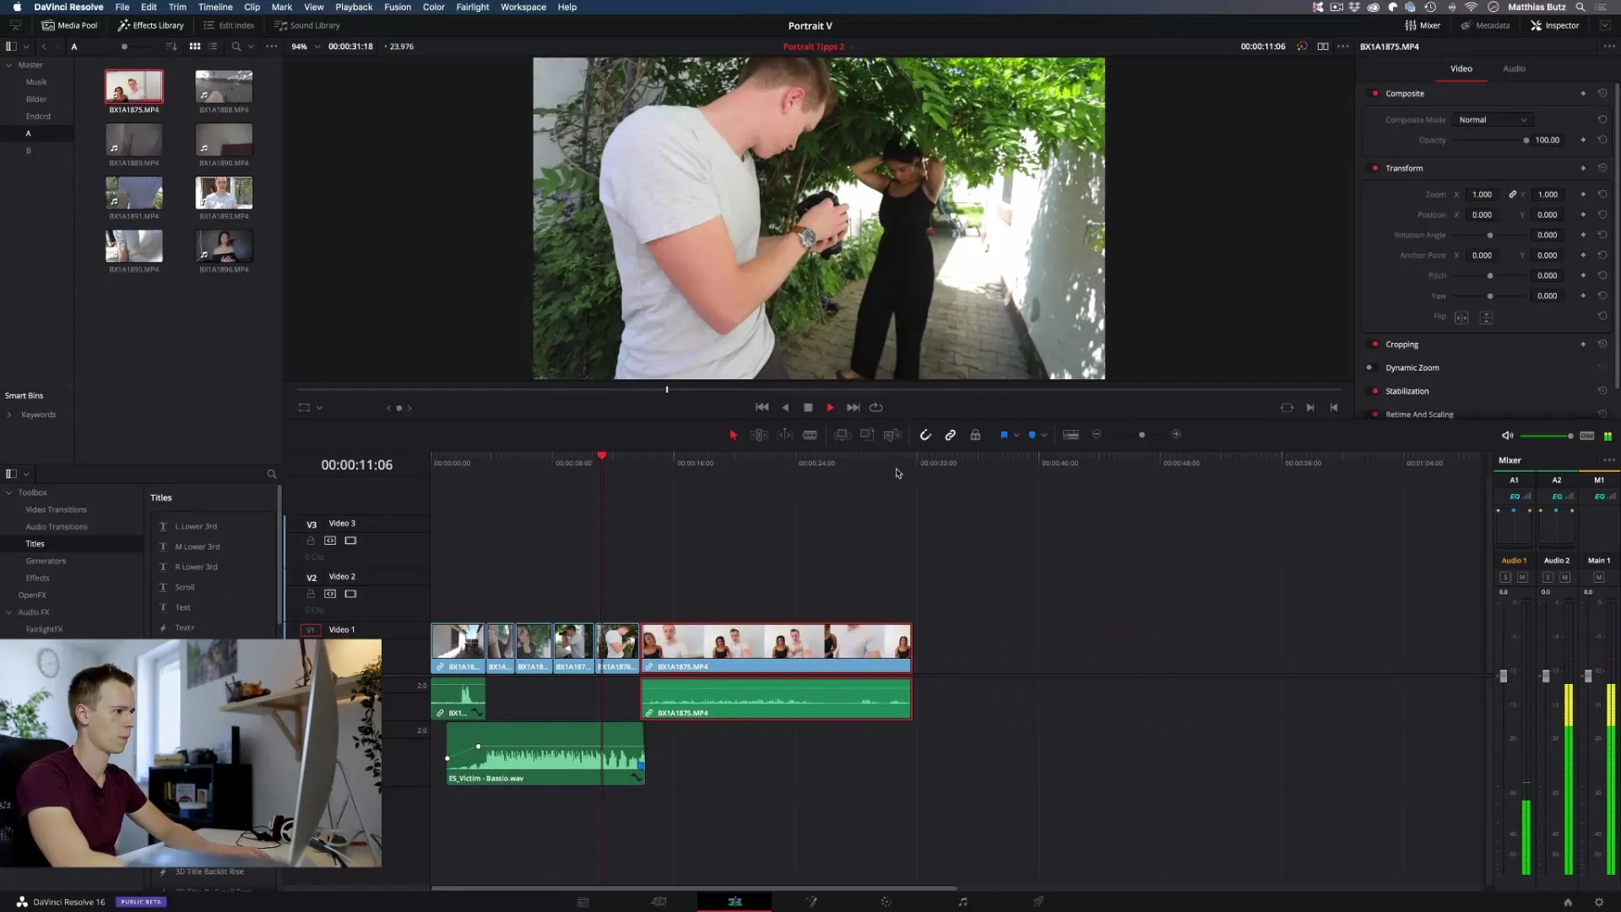Collapse the Audio FX tree
Image resolution: width=1621 pixels, height=912 pixels.
9,612
